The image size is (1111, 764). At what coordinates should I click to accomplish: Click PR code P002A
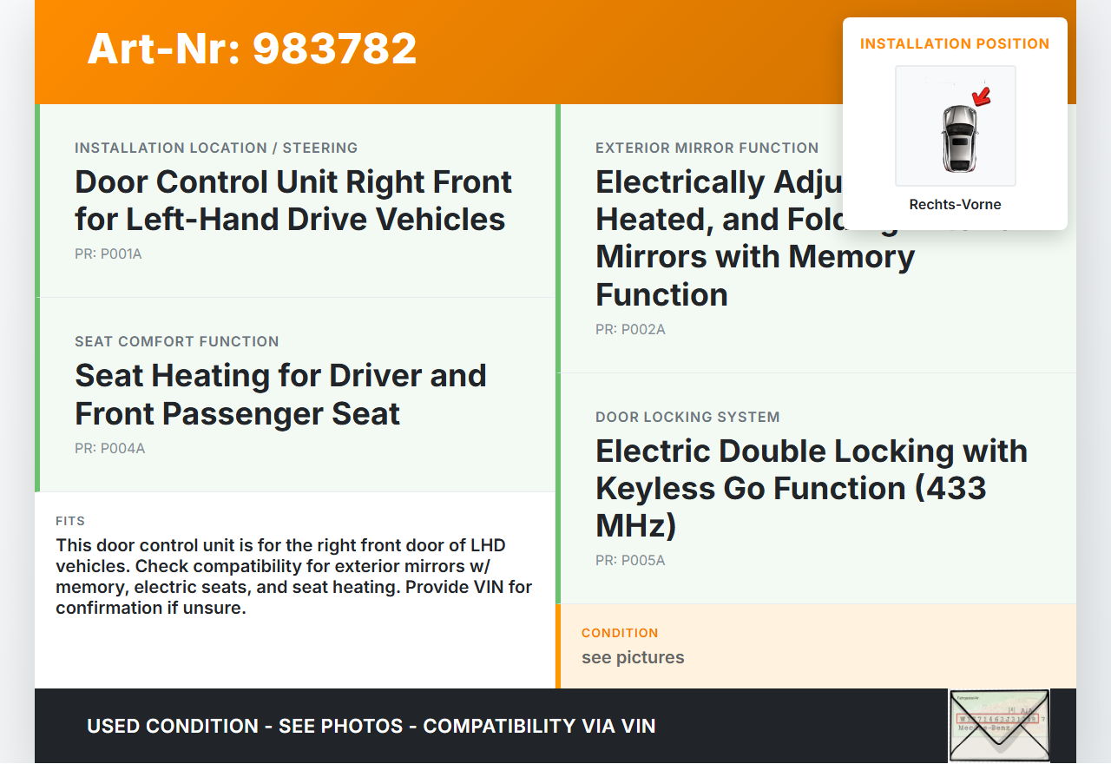tap(630, 330)
